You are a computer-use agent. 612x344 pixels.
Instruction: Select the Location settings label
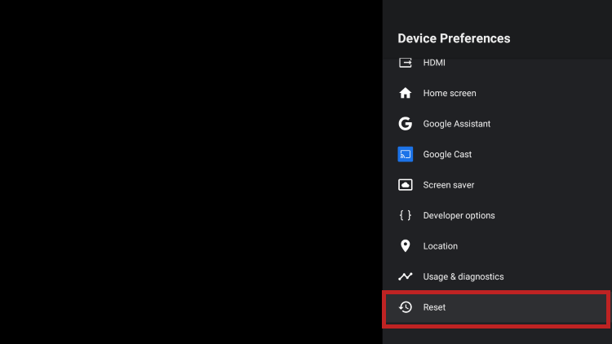coord(440,246)
